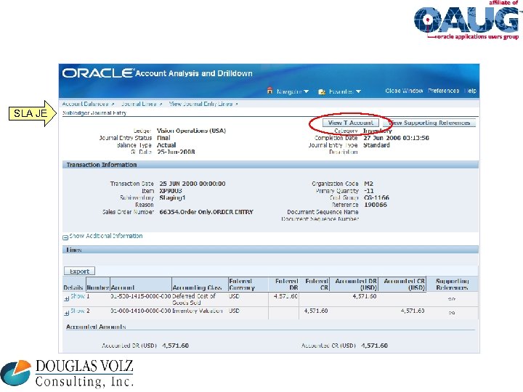This screenshot has height=392, width=523.
Task: Export the journal lines table
Action: pyautogui.click(x=79, y=271)
